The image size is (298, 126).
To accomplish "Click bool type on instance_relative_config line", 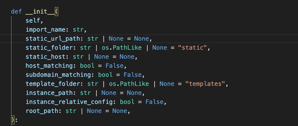I will coord(127,102).
